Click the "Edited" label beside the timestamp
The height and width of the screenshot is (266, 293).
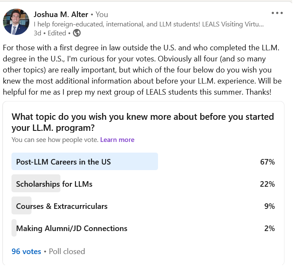coord(57,33)
